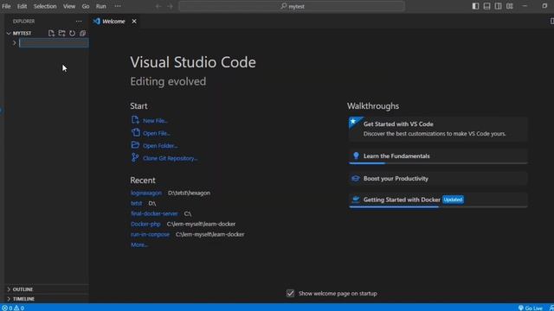Open Get Started with VS Code walkthrough

pyautogui.click(x=438, y=129)
